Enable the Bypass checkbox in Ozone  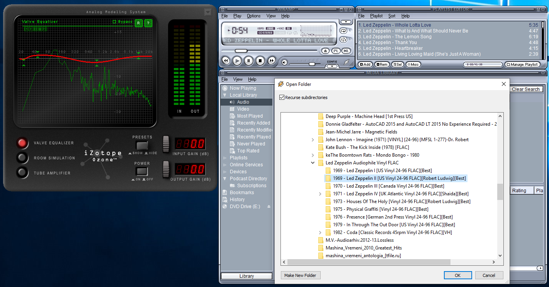[x=114, y=22]
